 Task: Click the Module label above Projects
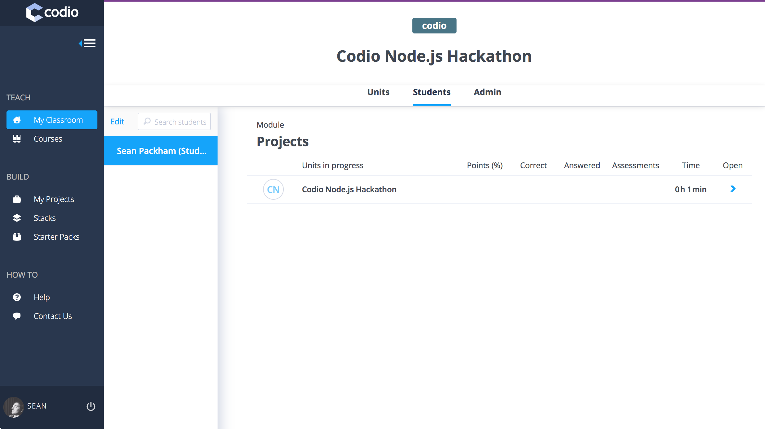click(270, 125)
